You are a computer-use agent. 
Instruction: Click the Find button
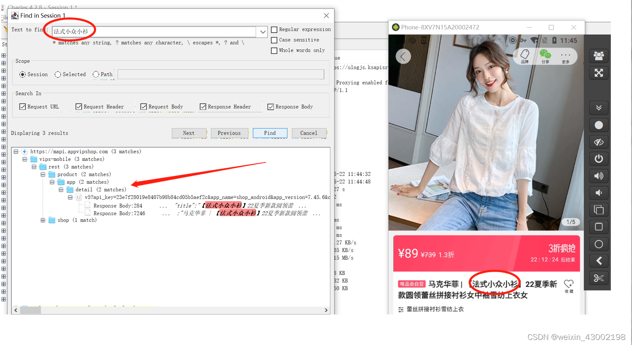pyautogui.click(x=270, y=133)
